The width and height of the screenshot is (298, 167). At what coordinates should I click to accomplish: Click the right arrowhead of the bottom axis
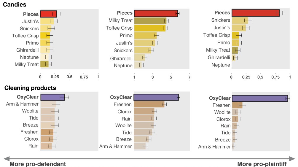pyautogui.click(x=293, y=159)
